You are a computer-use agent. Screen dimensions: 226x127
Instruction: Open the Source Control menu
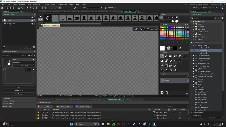(62, 4)
